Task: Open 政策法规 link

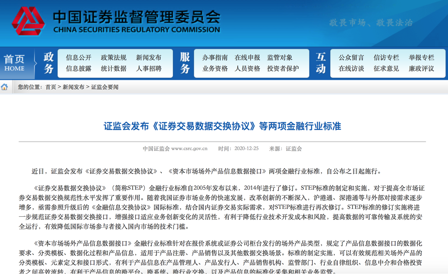Action: tap(114, 58)
